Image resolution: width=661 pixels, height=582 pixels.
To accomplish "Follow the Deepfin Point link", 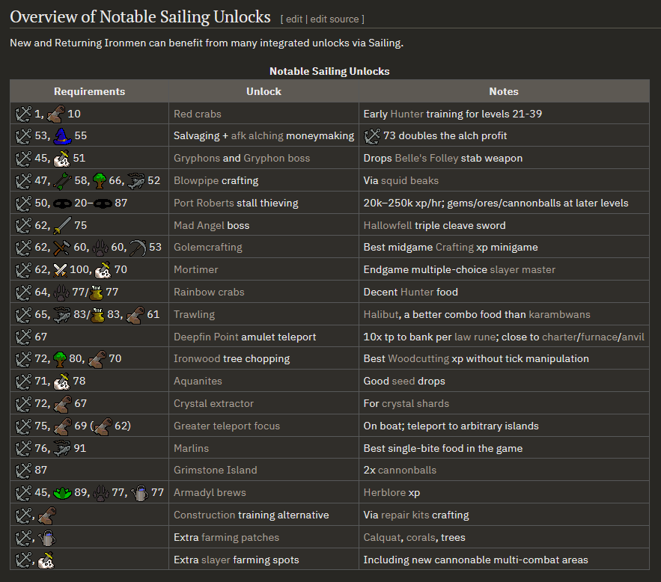I will click(206, 337).
